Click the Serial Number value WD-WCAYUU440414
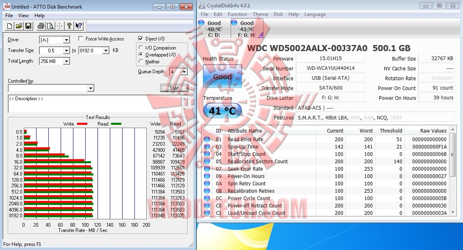This screenshot has width=463, height=250. pos(330,68)
